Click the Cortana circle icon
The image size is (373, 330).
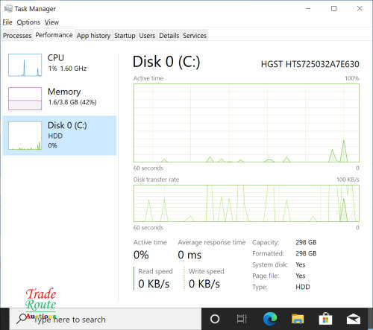[x=215, y=319]
